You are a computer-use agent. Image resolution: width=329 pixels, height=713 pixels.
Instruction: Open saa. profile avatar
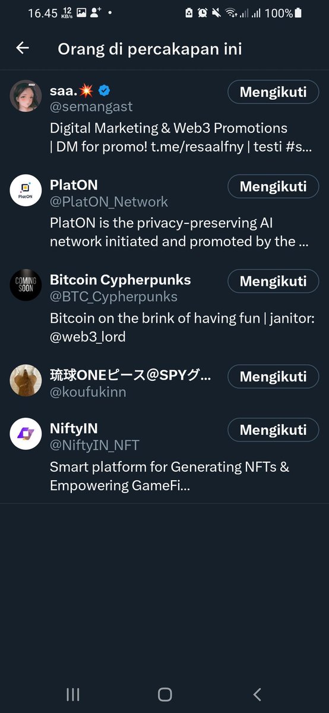pos(26,96)
